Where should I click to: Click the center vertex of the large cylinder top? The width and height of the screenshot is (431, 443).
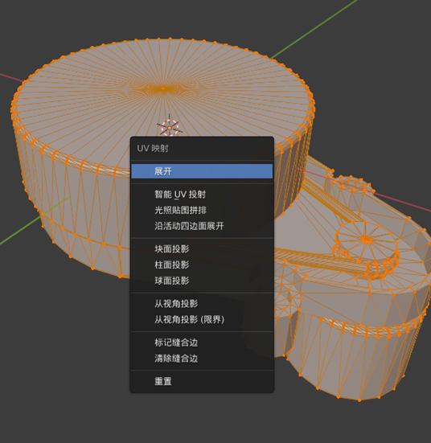[163, 88]
